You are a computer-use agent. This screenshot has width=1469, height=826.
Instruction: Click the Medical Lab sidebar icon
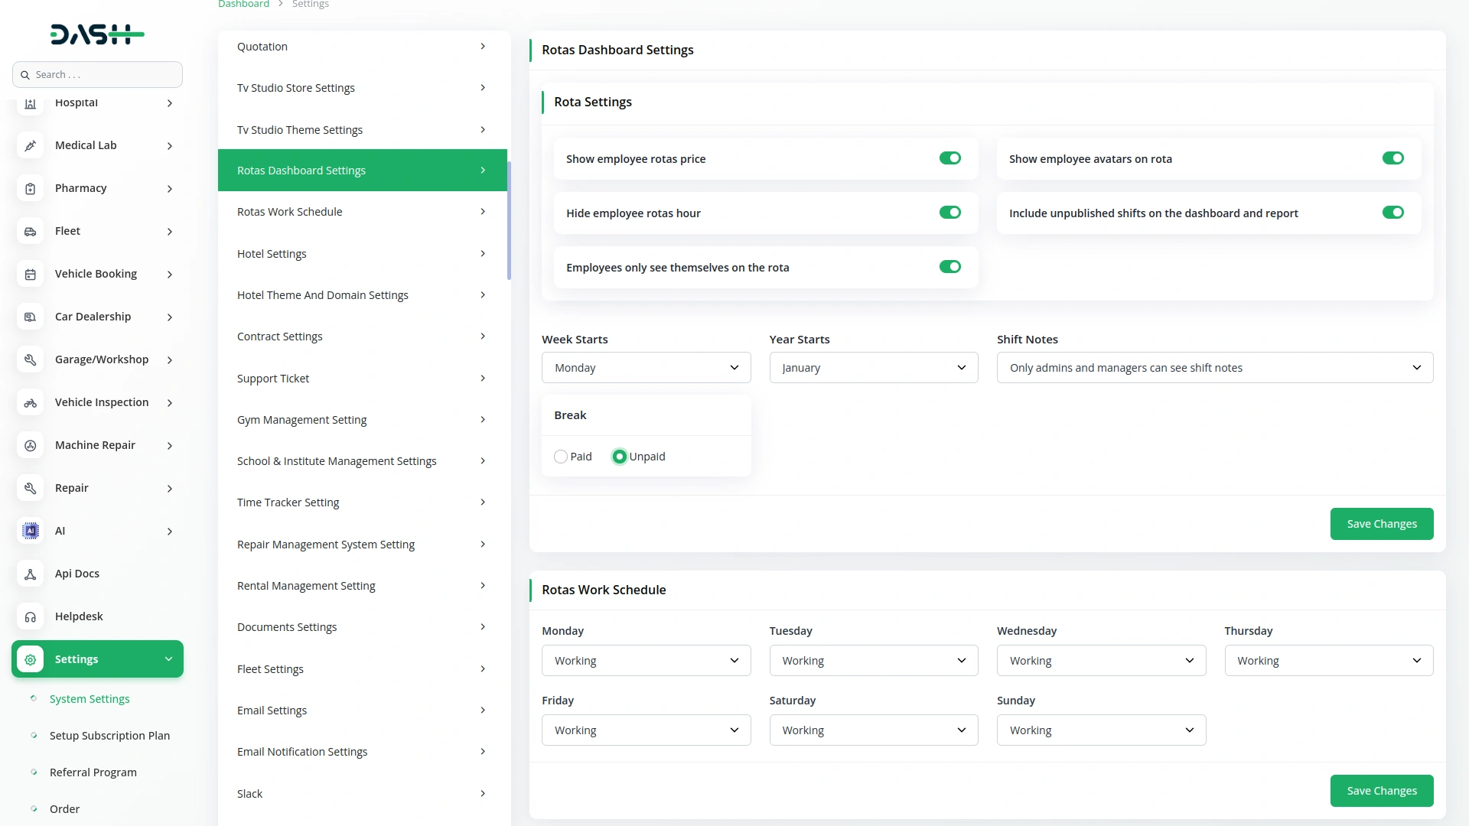pyautogui.click(x=31, y=145)
